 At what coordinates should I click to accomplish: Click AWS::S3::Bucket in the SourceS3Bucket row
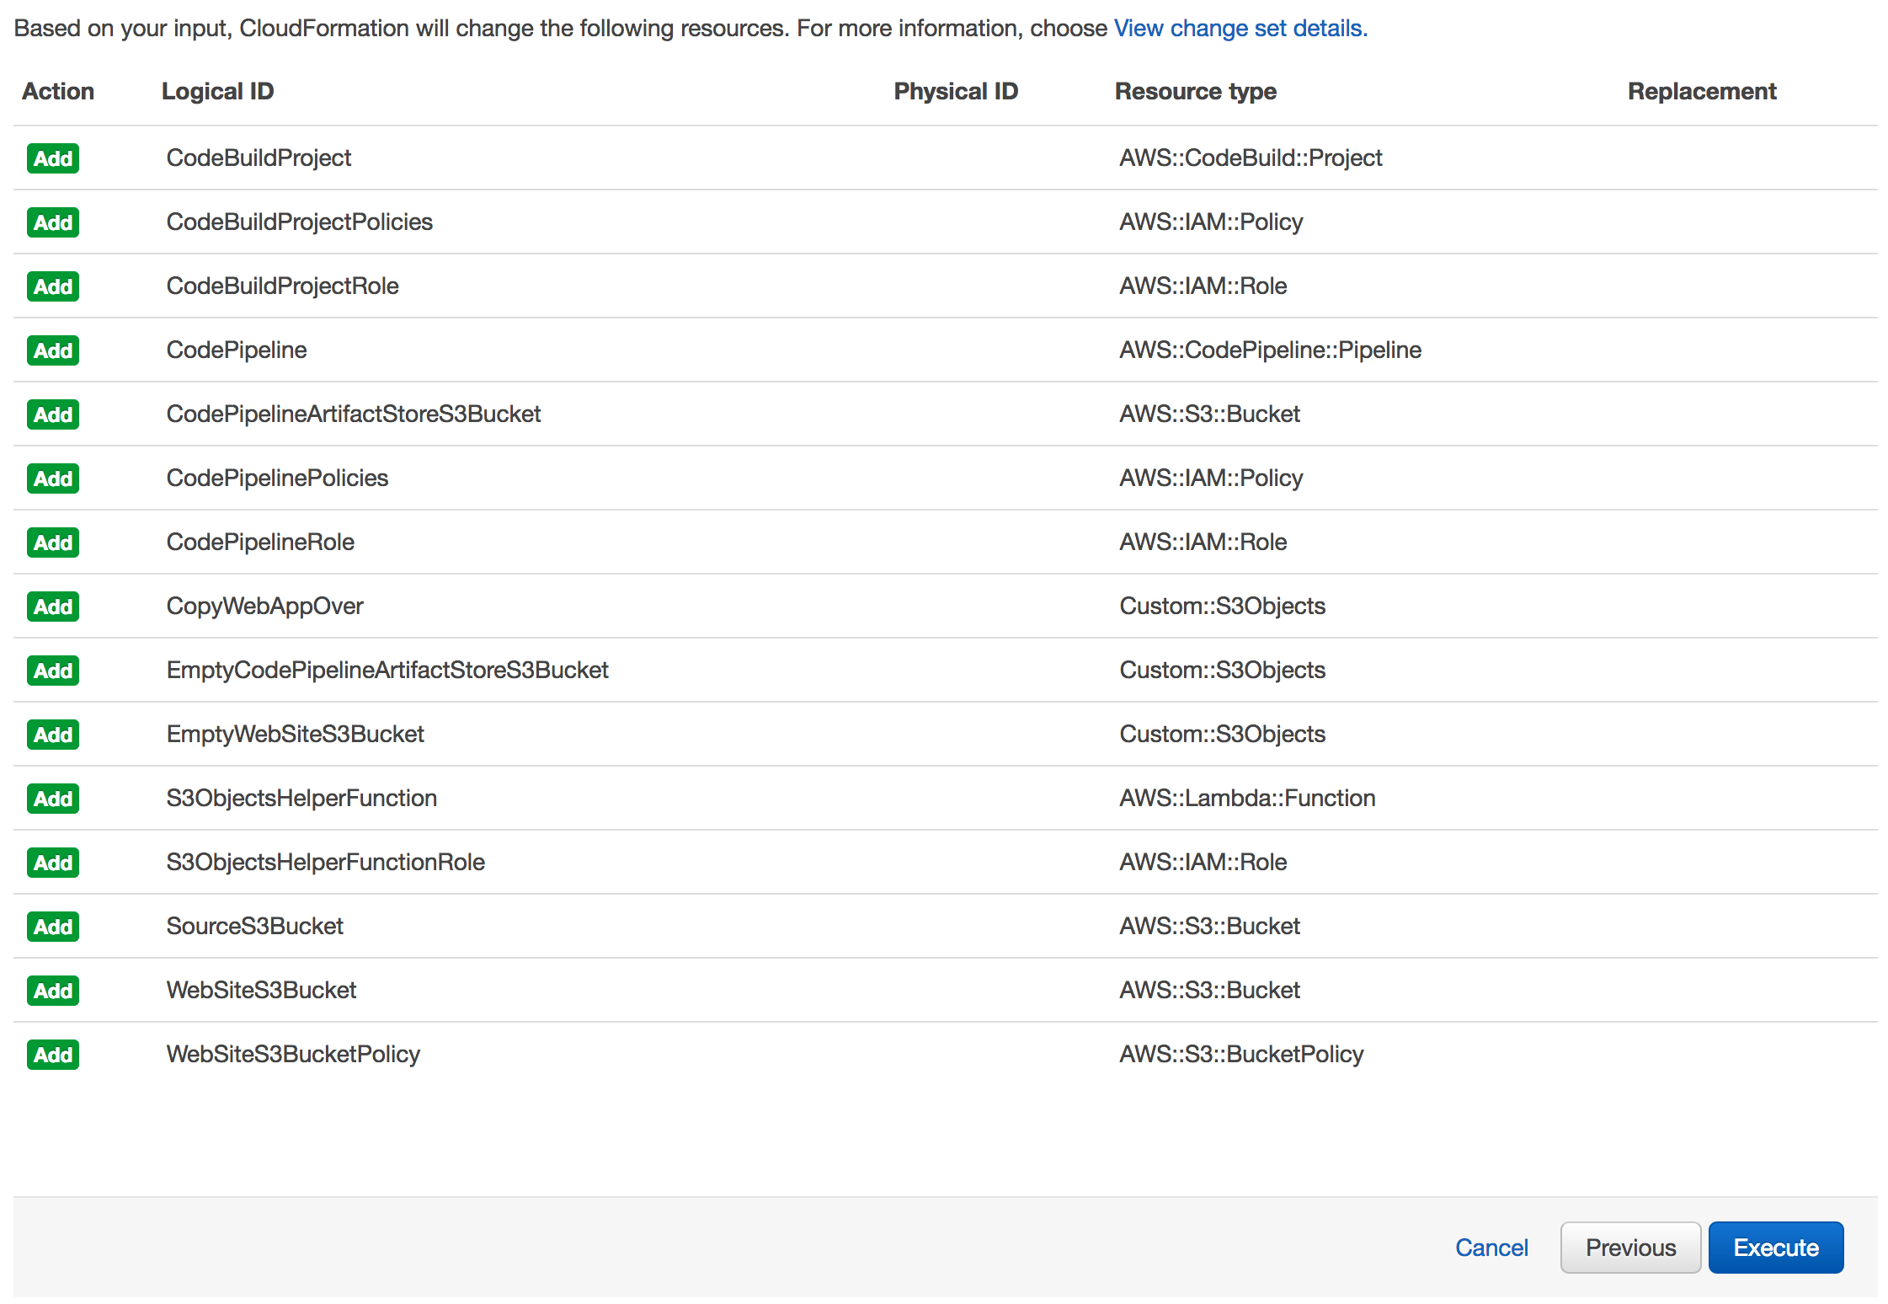pyautogui.click(x=1209, y=927)
